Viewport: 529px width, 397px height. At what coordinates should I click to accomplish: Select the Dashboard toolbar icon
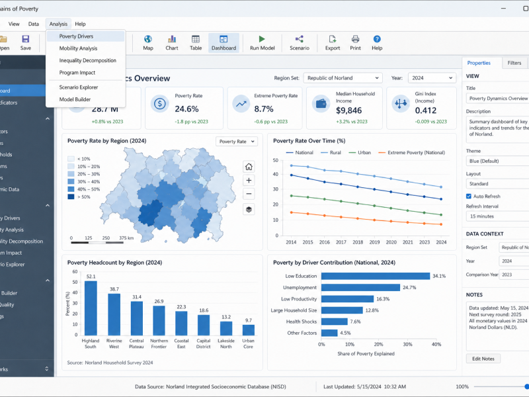tap(224, 43)
